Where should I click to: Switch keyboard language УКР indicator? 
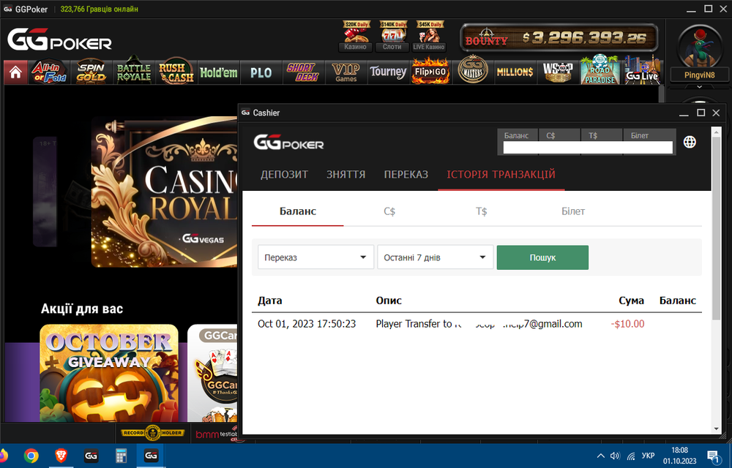coord(648,456)
